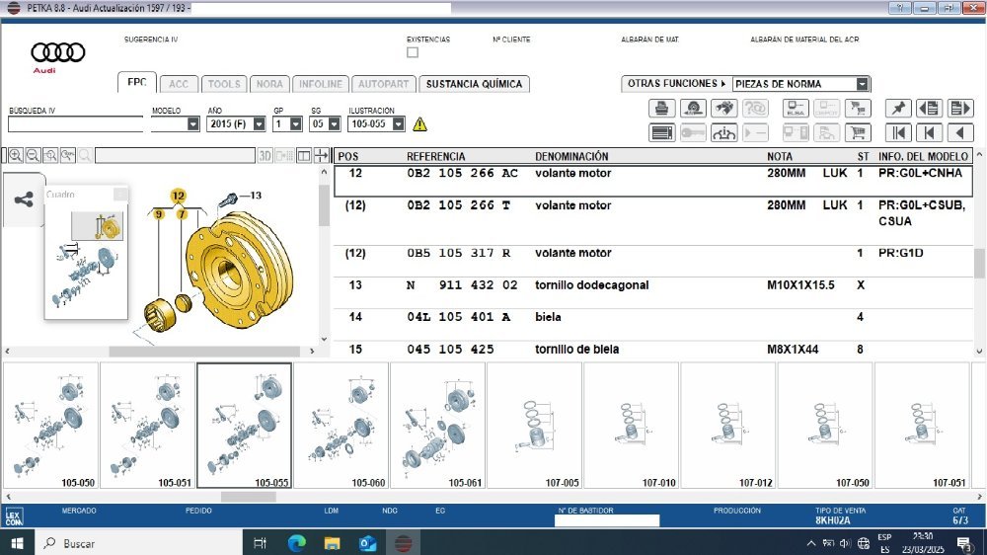Click the pushpin icon
This screenshot has height=555, width=987.
tap(898, 109)
